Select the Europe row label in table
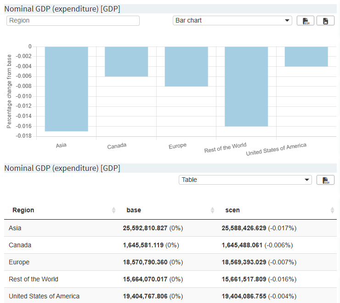Image resolution: width=340 pixels, height=303 pixels. 19,262
